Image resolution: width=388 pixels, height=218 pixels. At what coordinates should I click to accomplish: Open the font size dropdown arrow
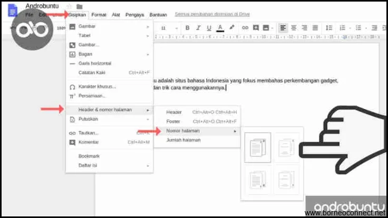[177, 28]
